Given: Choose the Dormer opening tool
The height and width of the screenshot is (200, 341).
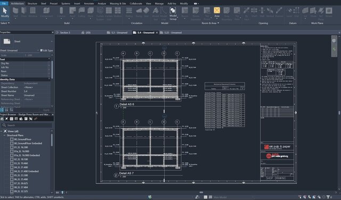Looking at the screenshot, I should (279, 12).
